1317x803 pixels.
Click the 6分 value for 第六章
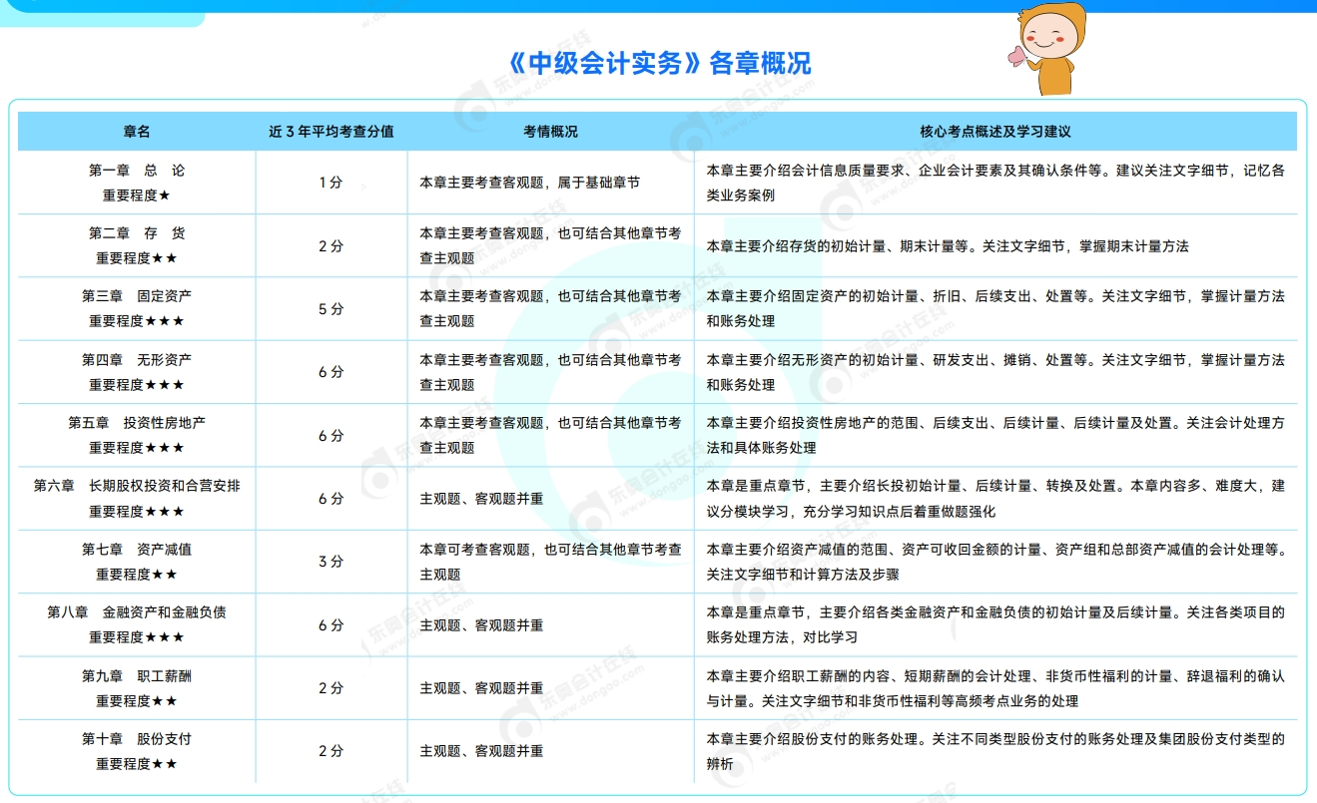tap(331, 500)
